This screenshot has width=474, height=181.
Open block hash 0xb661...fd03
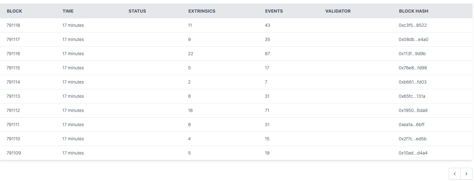(x=413, y=82)
